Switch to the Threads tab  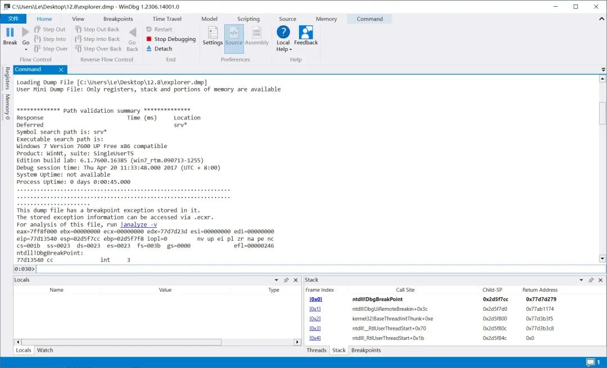(316, 350)
